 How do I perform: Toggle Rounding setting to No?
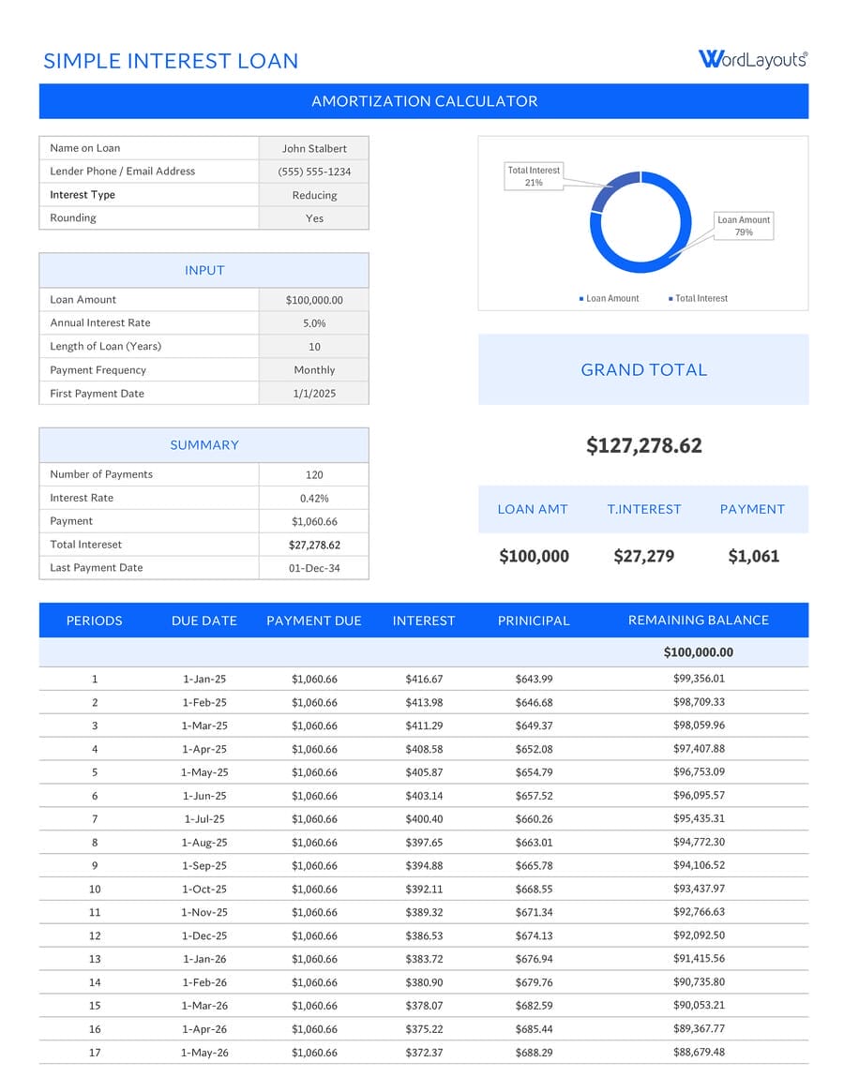click(x=313, y=217)
